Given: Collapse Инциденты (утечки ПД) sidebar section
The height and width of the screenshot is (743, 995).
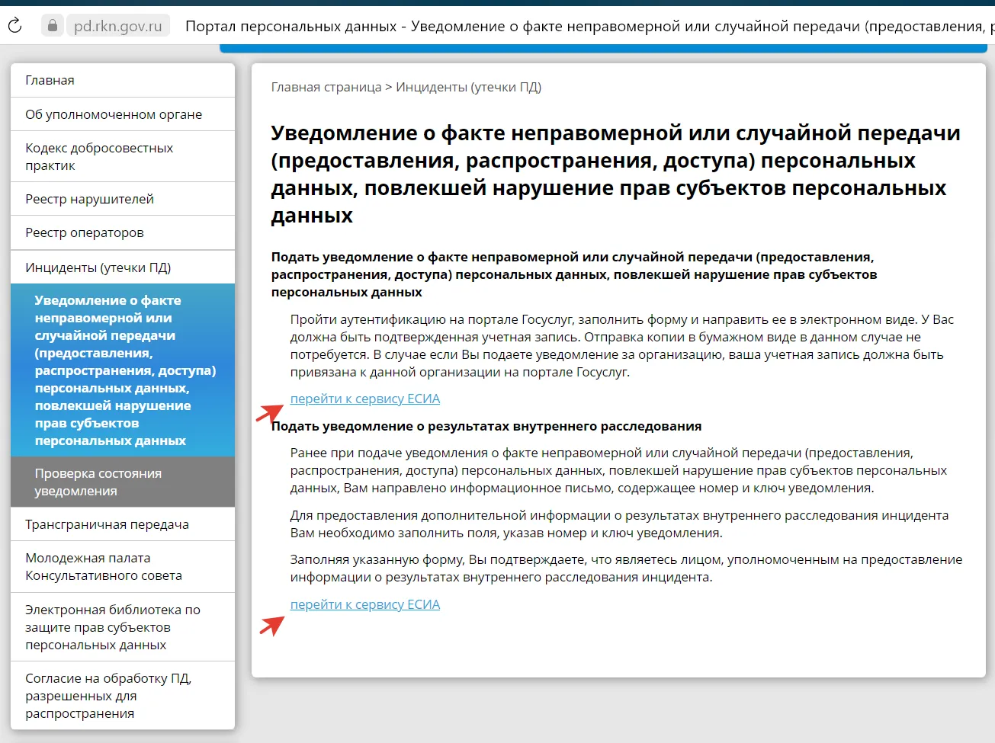Looking at the screenshot, I should 98,267.
